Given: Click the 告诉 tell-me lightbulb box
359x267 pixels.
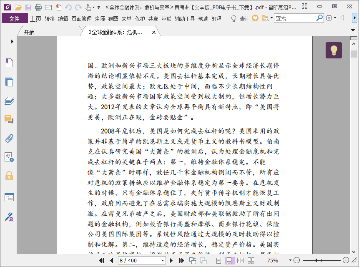Looking at the screenshot, I should pyautogui.click(x=239, y=18).
